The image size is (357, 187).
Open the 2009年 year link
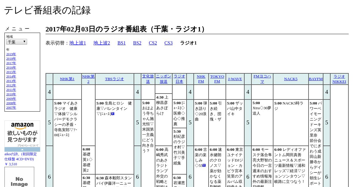coord(11,99)
